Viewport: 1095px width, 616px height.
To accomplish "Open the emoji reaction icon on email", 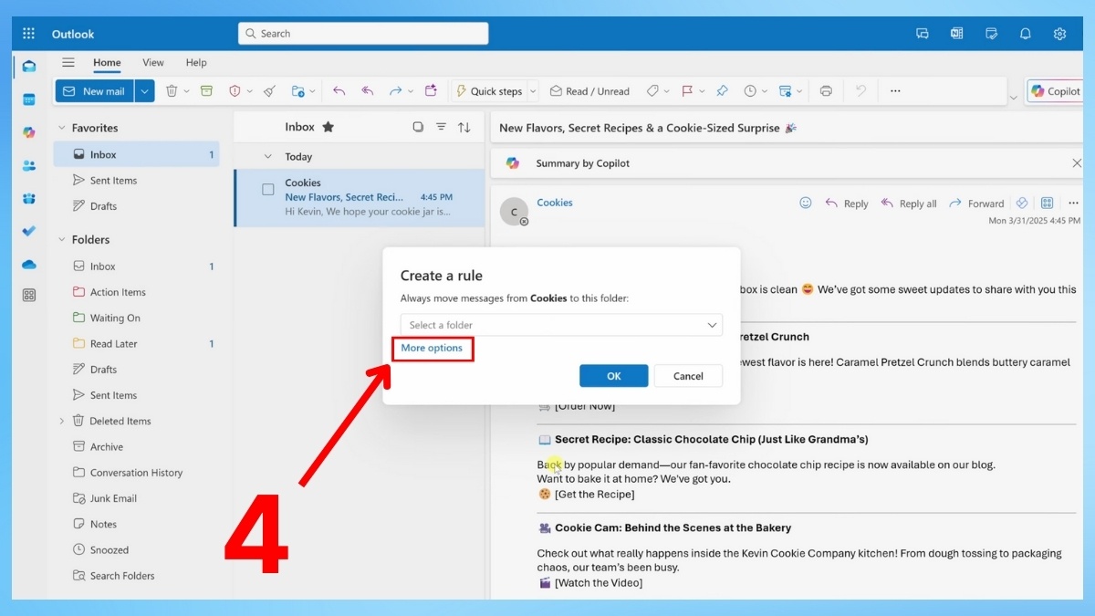I will (x=805, y=204).
